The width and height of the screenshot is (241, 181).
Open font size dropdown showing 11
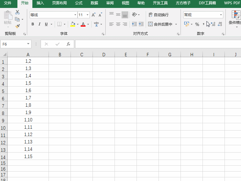(x=87, y=15)
